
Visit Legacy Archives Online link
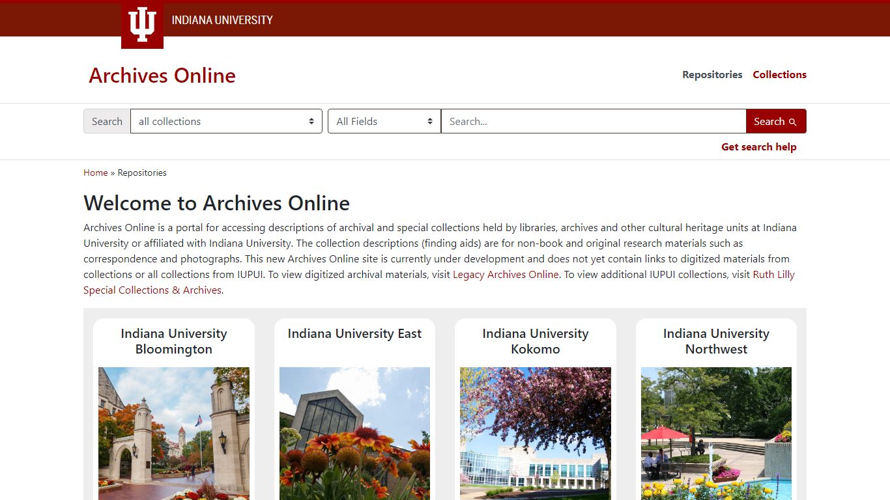pyautogui.click(x=506, y=275)
